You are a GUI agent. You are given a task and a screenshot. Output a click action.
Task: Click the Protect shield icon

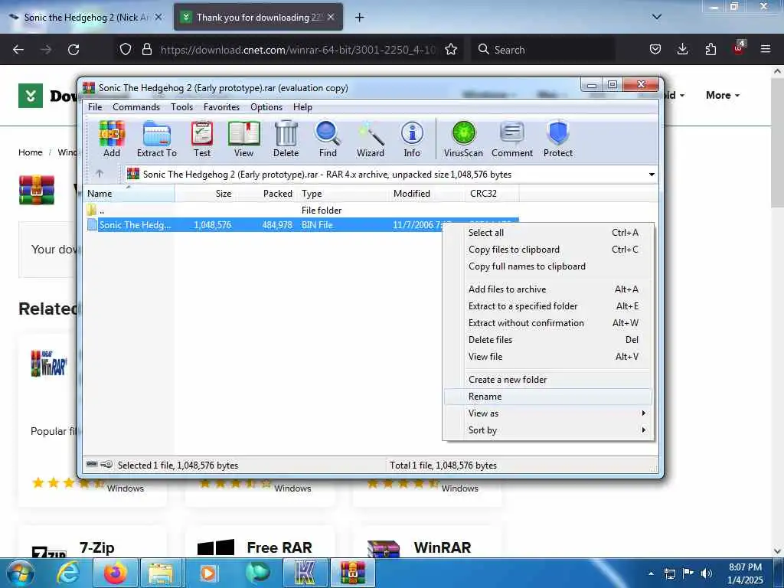(558, 139)
